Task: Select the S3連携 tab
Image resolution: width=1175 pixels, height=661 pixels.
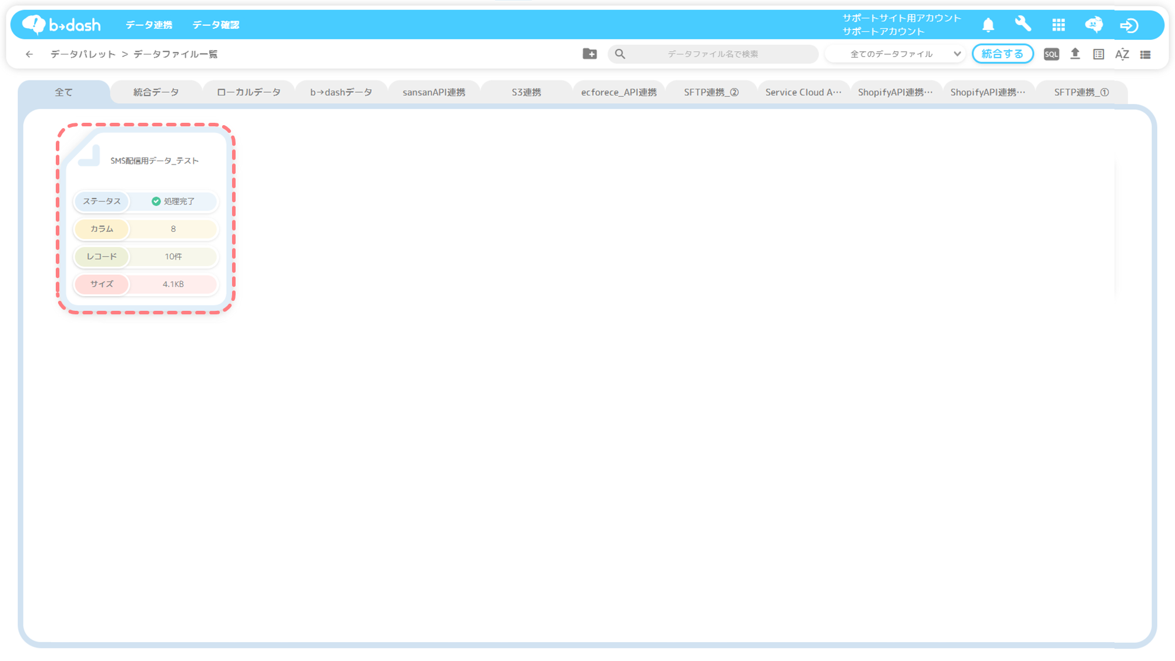Action: 526,92
